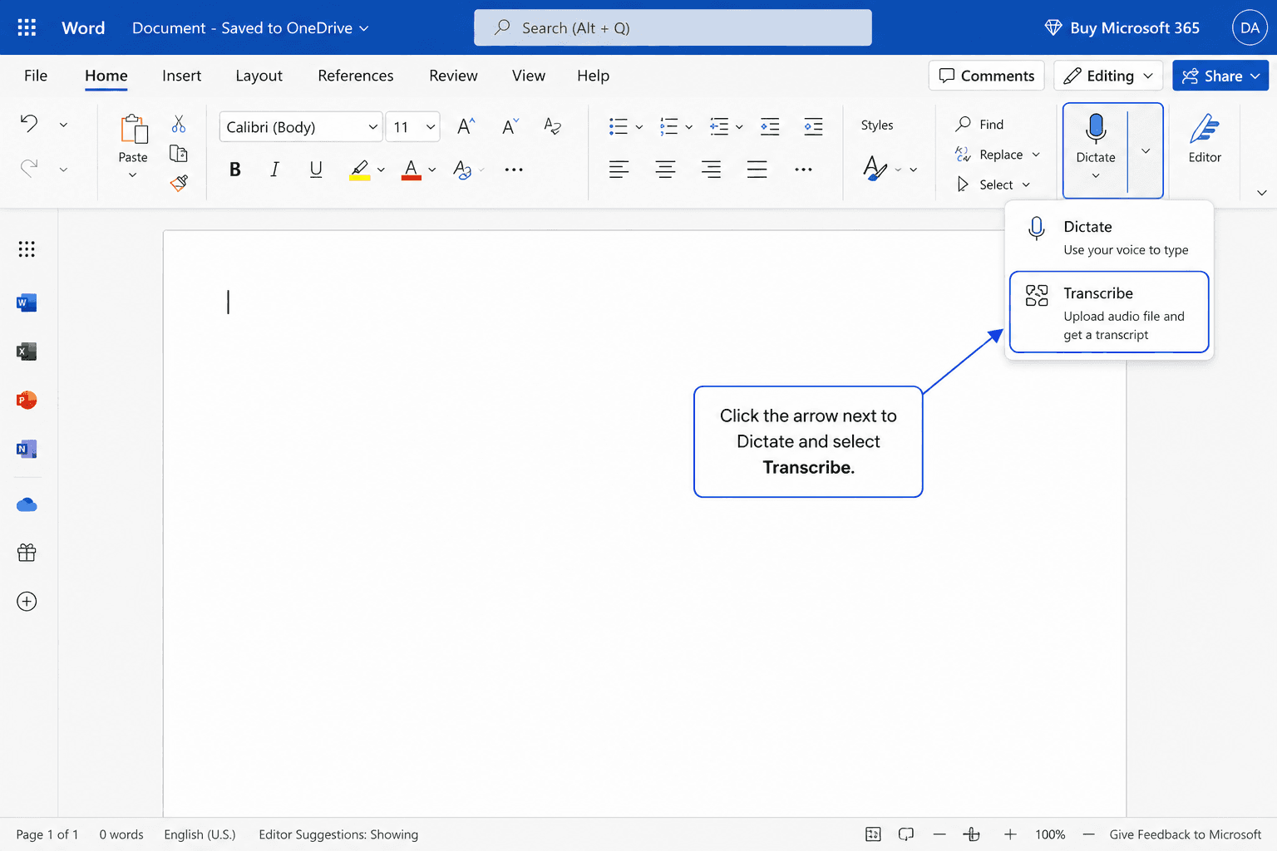Toggle center alignment
The image size is (1277, 851).
665,170
